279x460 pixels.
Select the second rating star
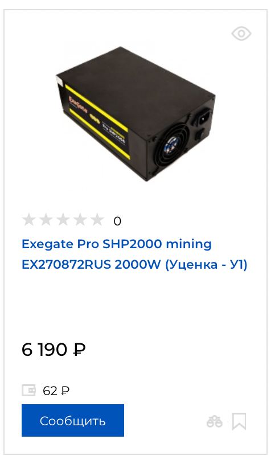click(46, 220)
